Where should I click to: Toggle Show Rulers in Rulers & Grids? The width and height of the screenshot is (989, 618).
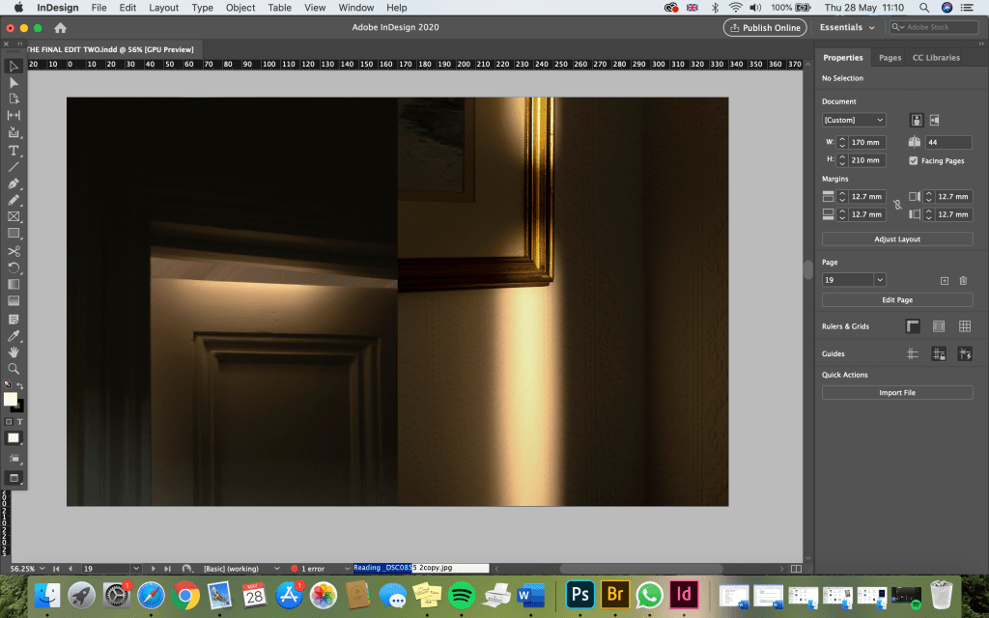pyautogui.click(x=913, y=326)
